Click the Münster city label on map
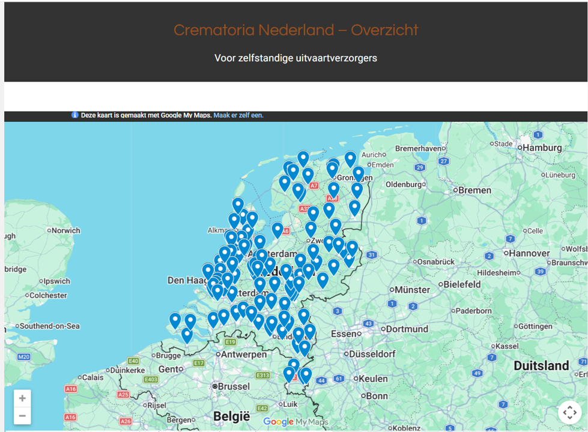The width and height of the screenshot is (588, 432). 413,290
